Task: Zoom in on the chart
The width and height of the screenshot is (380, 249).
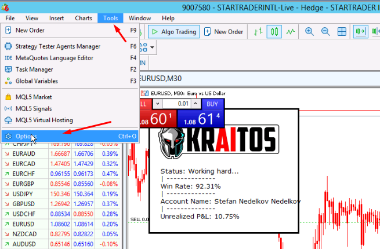Action: 310,31
